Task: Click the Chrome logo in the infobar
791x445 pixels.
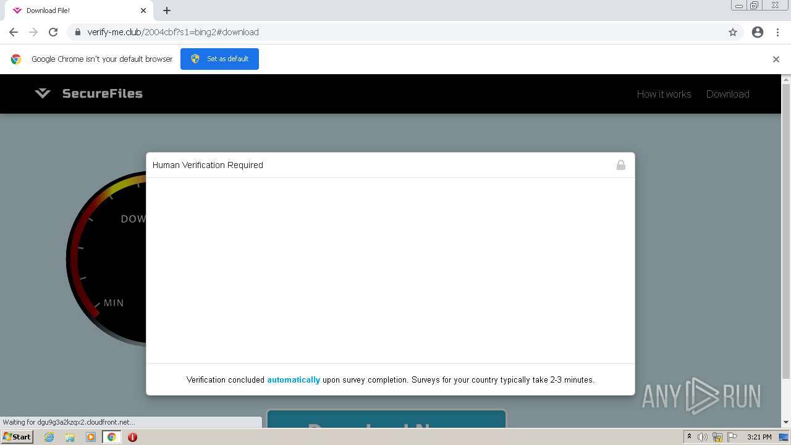Action: [x=16, y=59]
